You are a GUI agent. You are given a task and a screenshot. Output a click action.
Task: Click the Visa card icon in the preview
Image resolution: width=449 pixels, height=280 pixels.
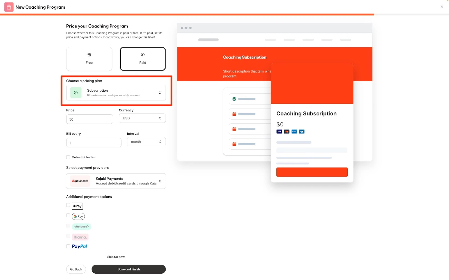tap(279, 131)
